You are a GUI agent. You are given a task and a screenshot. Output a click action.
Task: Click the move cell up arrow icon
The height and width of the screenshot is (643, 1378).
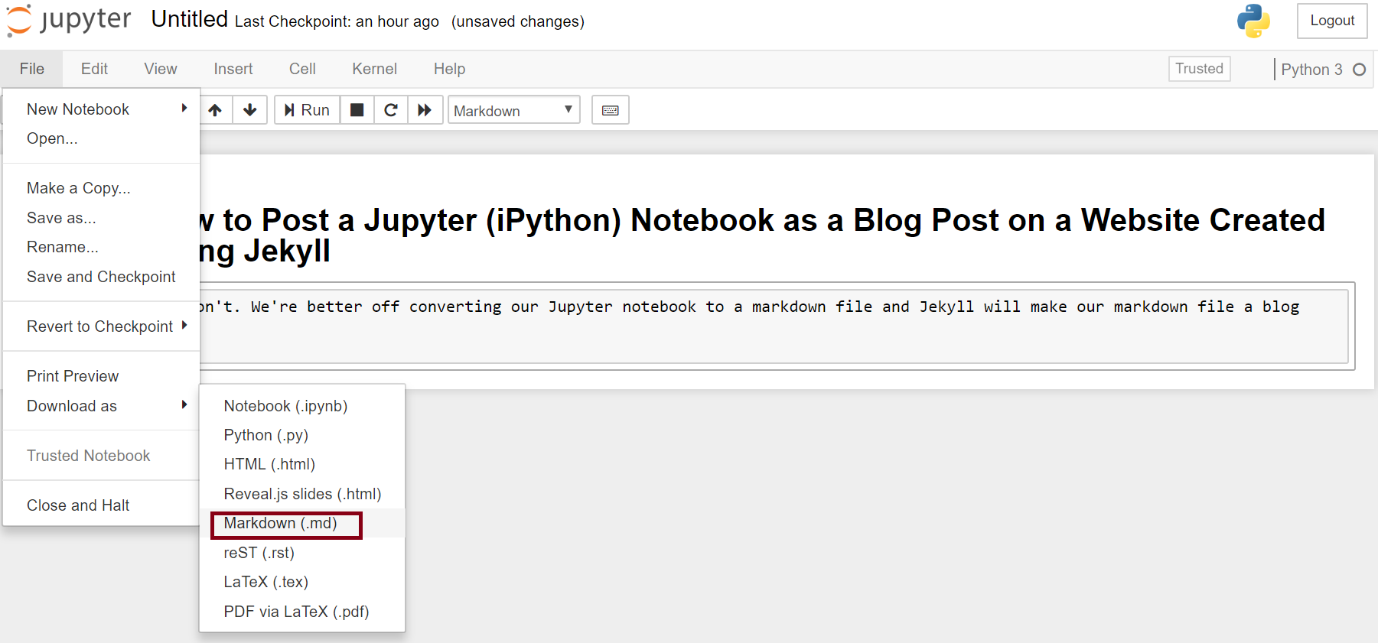(x=215, y=110)
